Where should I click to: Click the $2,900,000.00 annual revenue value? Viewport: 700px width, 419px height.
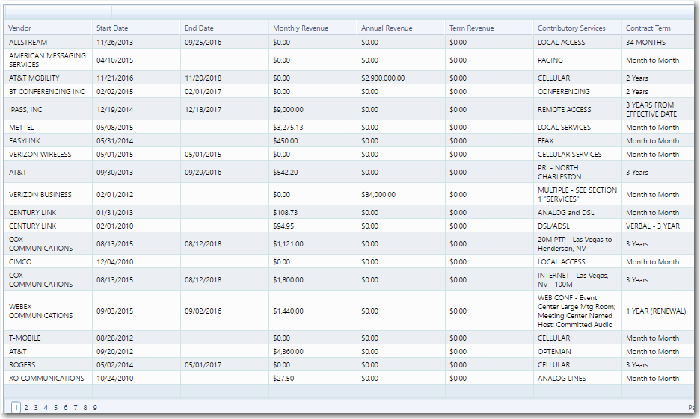pos(383,78)
